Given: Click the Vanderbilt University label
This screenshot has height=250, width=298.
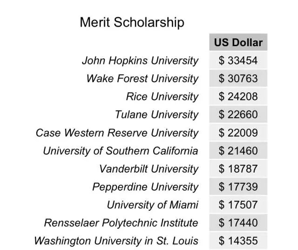Looking at the screenshot, I should pos(149,169).
